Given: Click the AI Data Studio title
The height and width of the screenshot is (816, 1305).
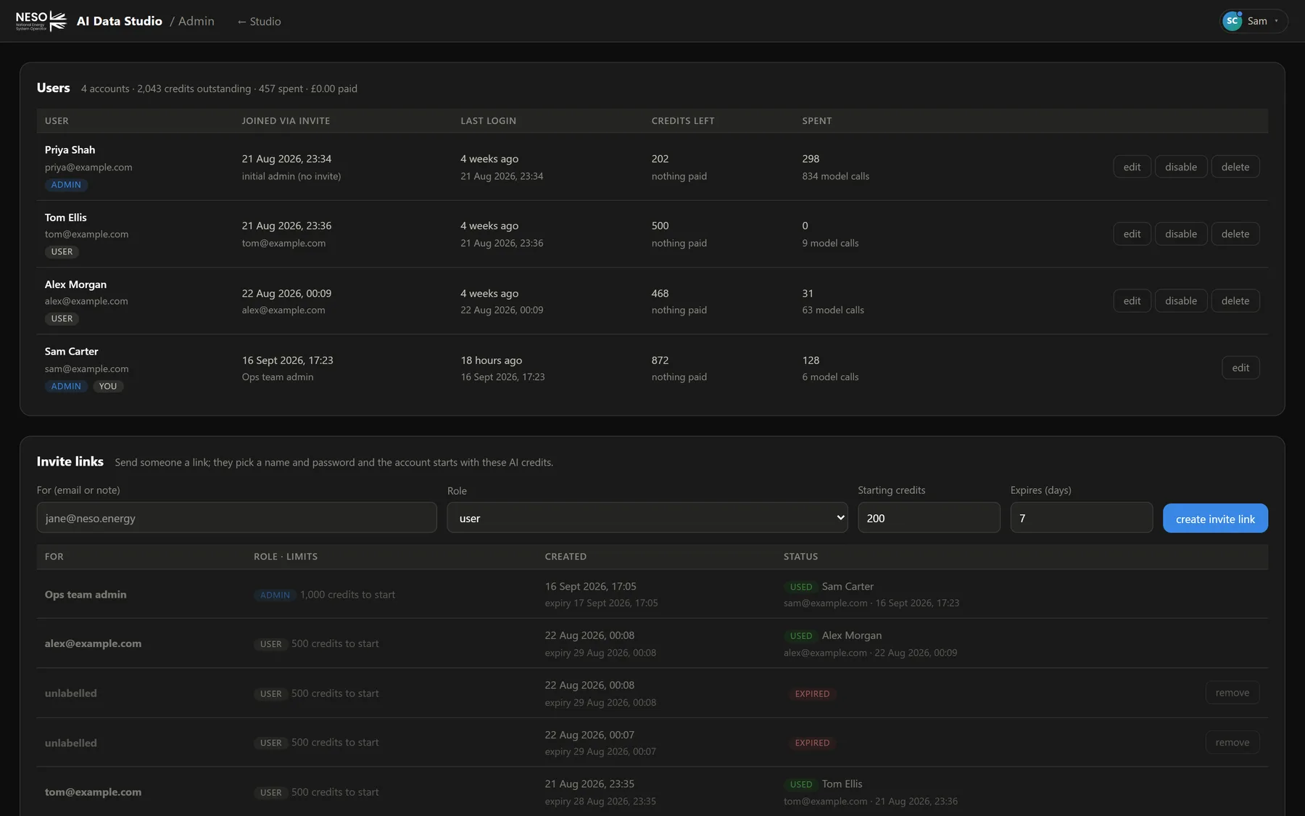Looking at the screenshot, I should [x=120, y=21].
